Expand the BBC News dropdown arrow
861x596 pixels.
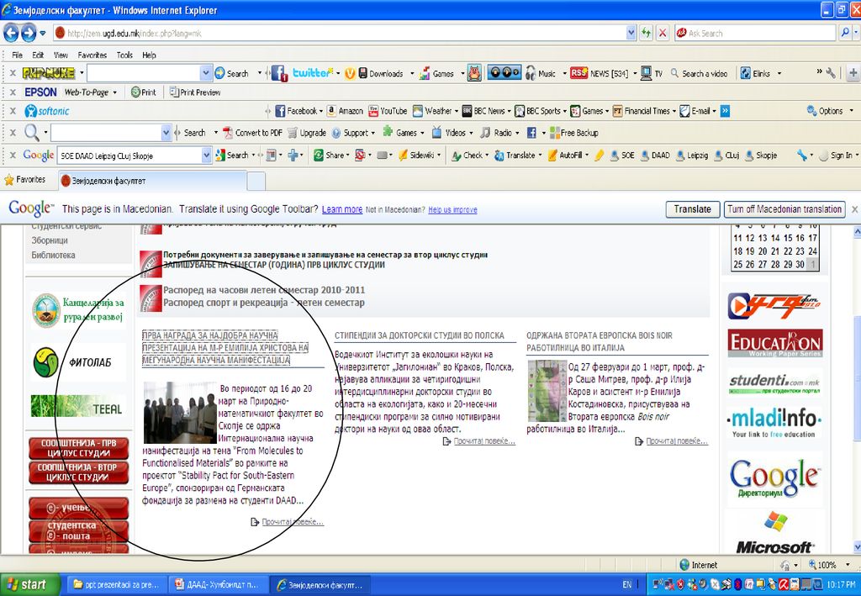point(509,112)
